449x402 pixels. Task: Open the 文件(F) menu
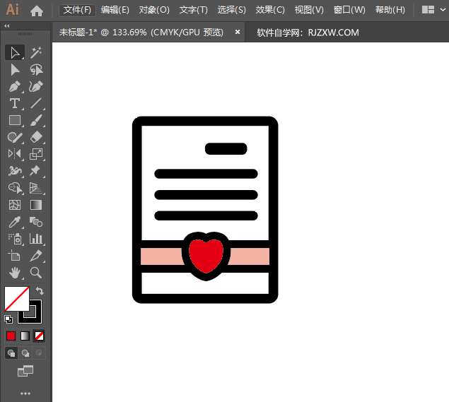point(77,10)
